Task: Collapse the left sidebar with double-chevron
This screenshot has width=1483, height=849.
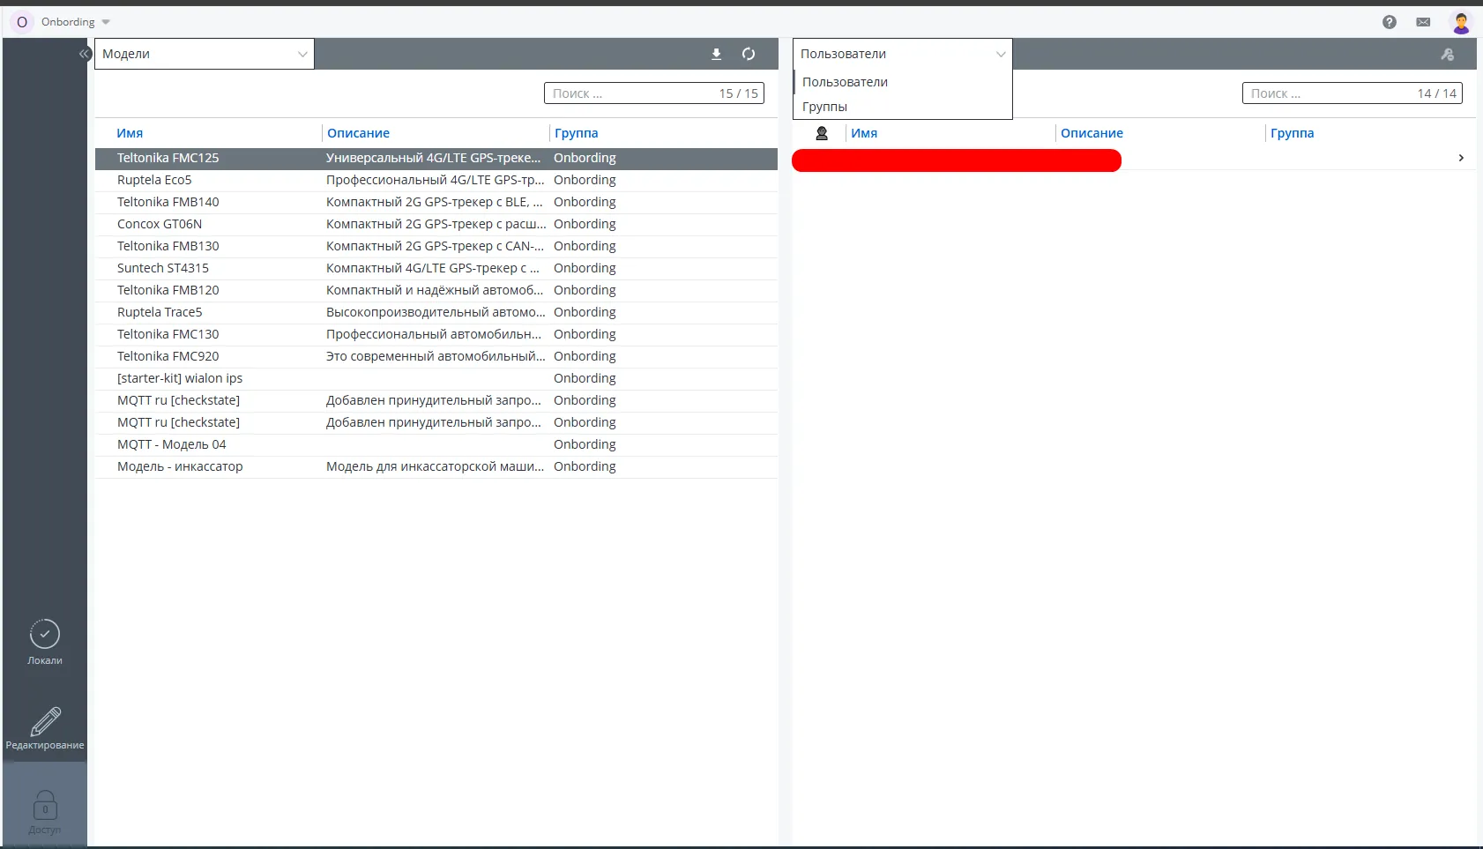Action: coord(84,54)
